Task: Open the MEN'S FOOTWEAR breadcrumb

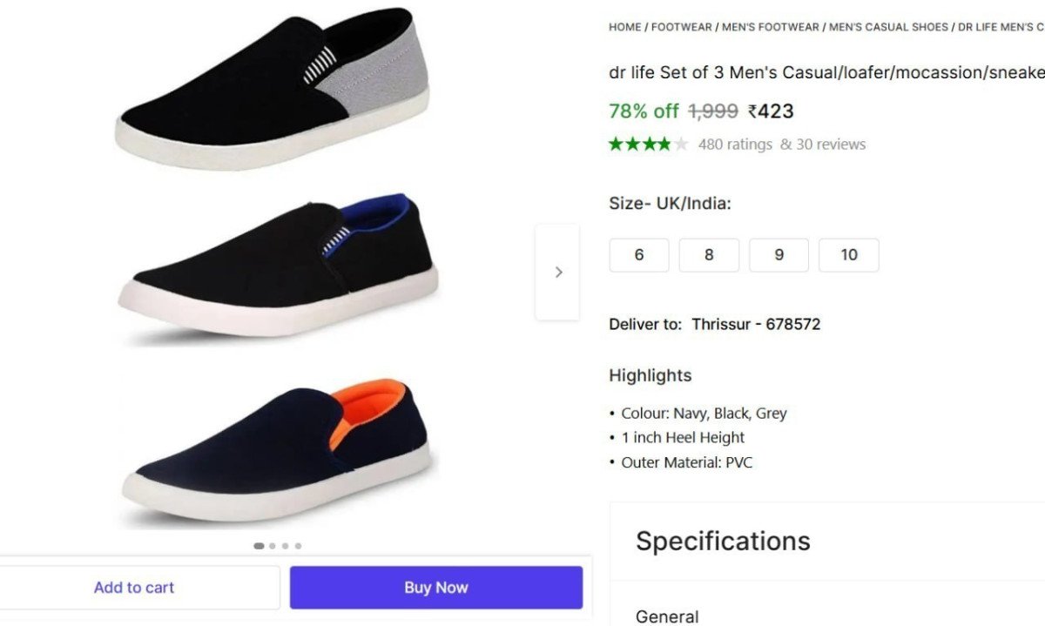Action: point(770,27)
